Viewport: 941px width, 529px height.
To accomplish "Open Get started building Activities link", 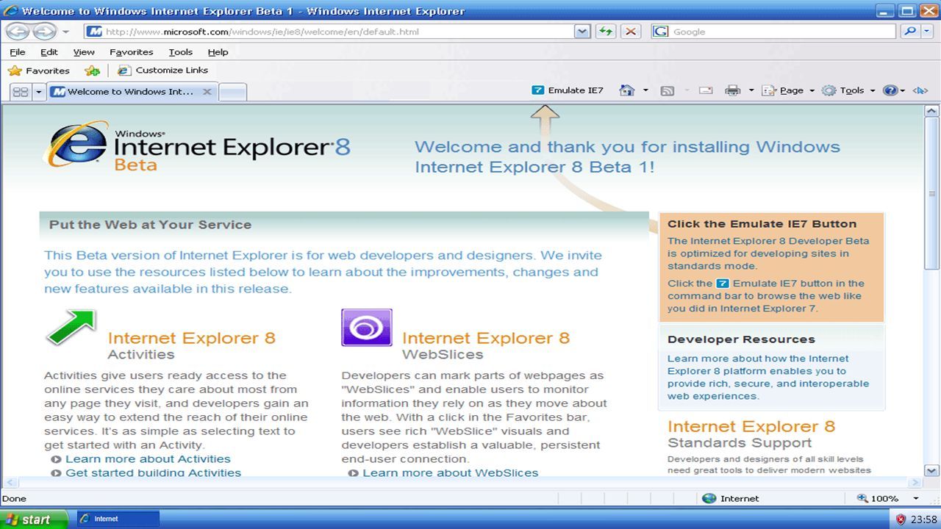I will pos(153,472).
